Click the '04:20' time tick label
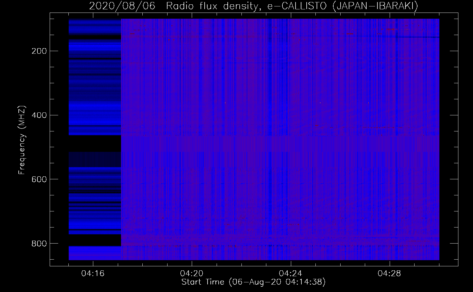This screenshot has height=292, width=473. [x=192, y=274]
